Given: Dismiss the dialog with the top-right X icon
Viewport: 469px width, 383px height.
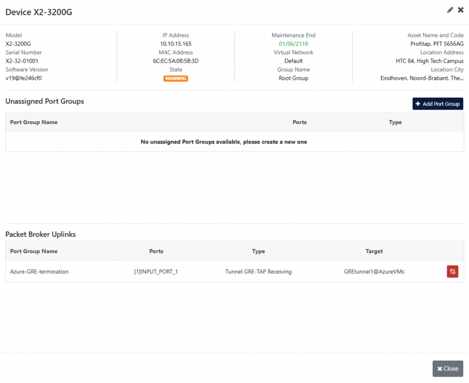Looking at the screenshot, I should [x=460, y=10].
